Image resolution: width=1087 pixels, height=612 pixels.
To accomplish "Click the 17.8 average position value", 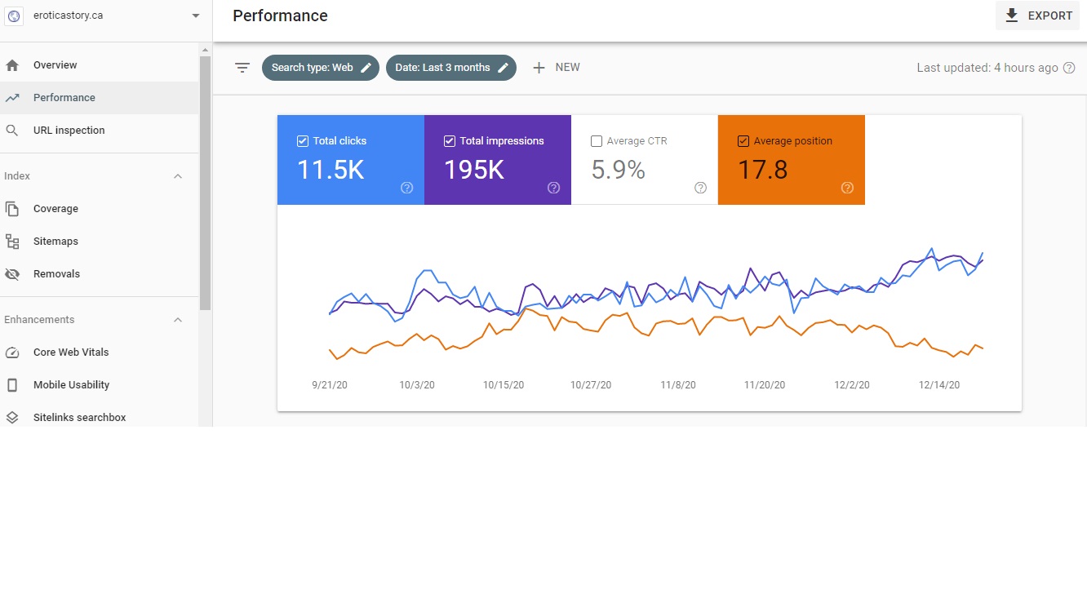I will [763, 170].
